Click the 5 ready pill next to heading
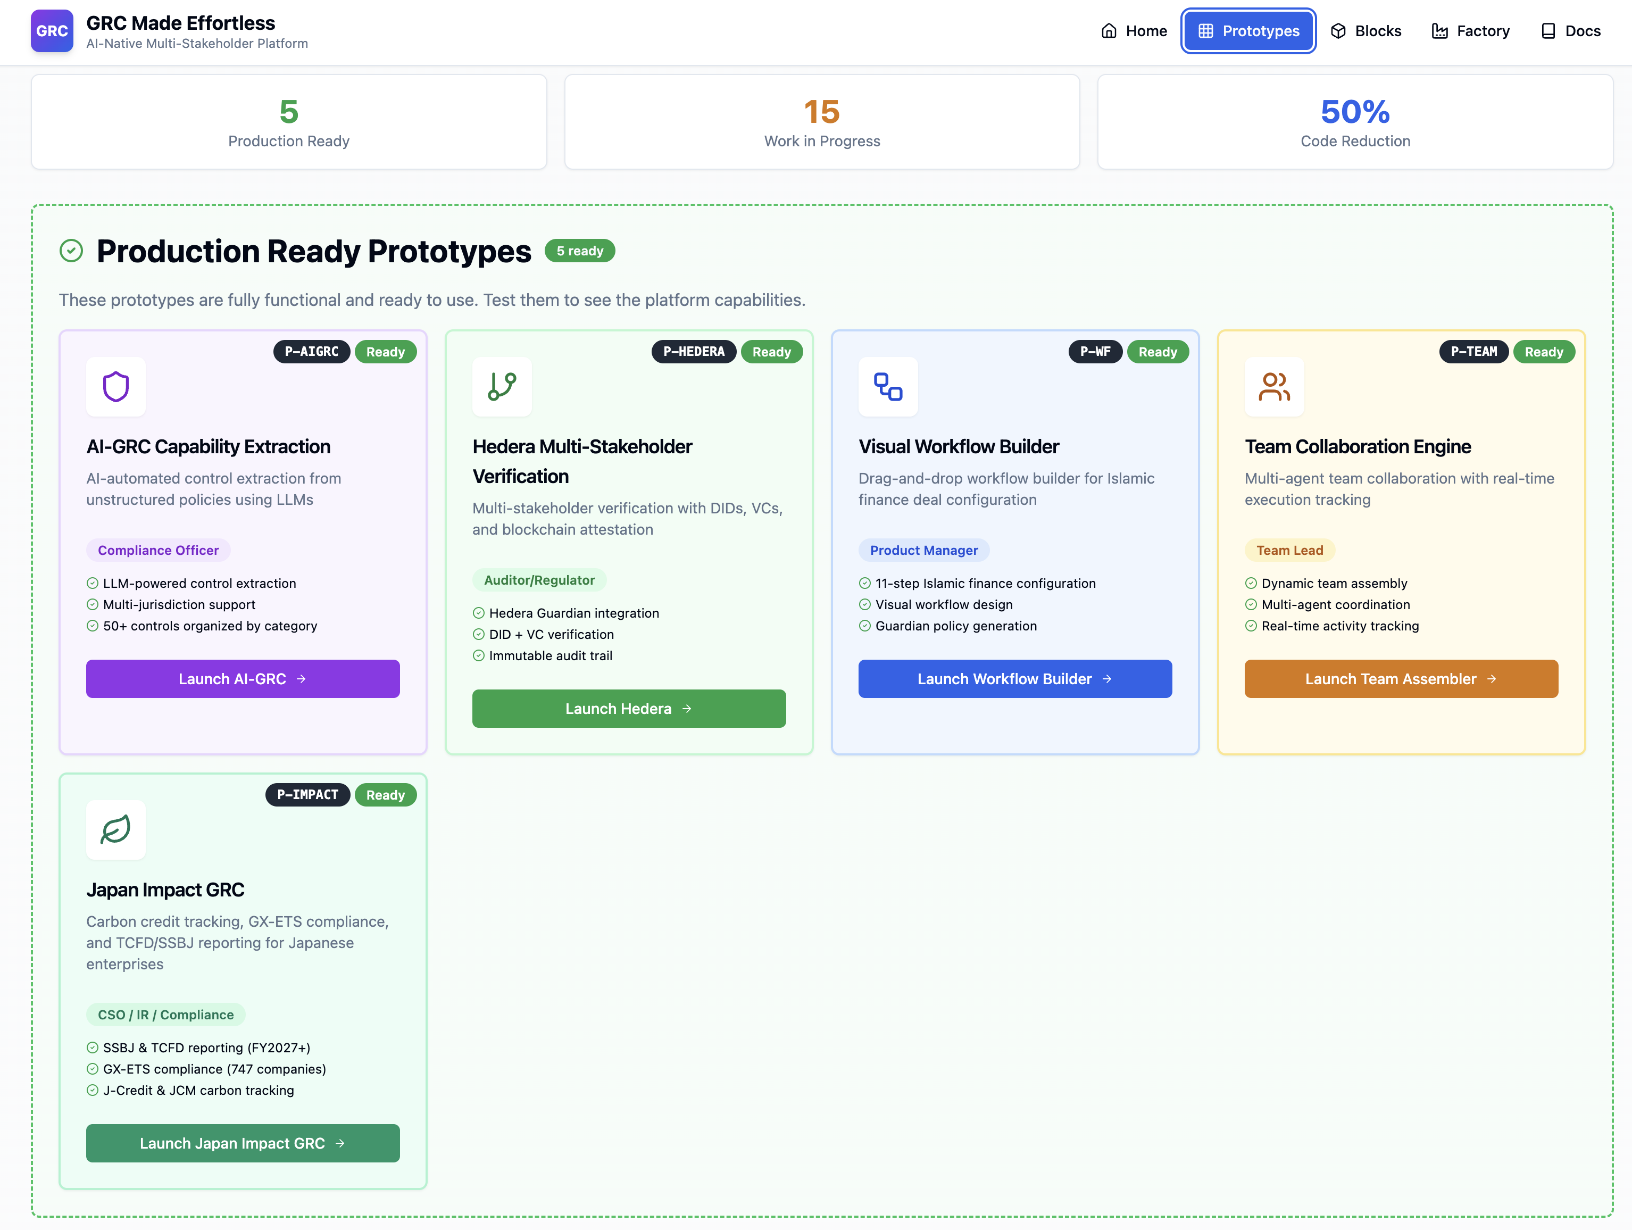The width and height of the screenshot is (1632, 1230). tap(580, 251)
